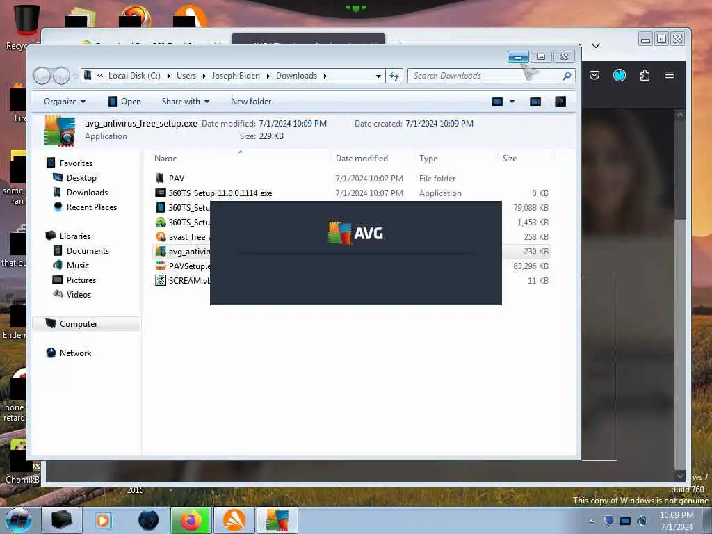The height and width of the screenshot is (534, 712).
Task: Select Local Disk (C:) in the breadcrumb
Action: pos(134,76)
